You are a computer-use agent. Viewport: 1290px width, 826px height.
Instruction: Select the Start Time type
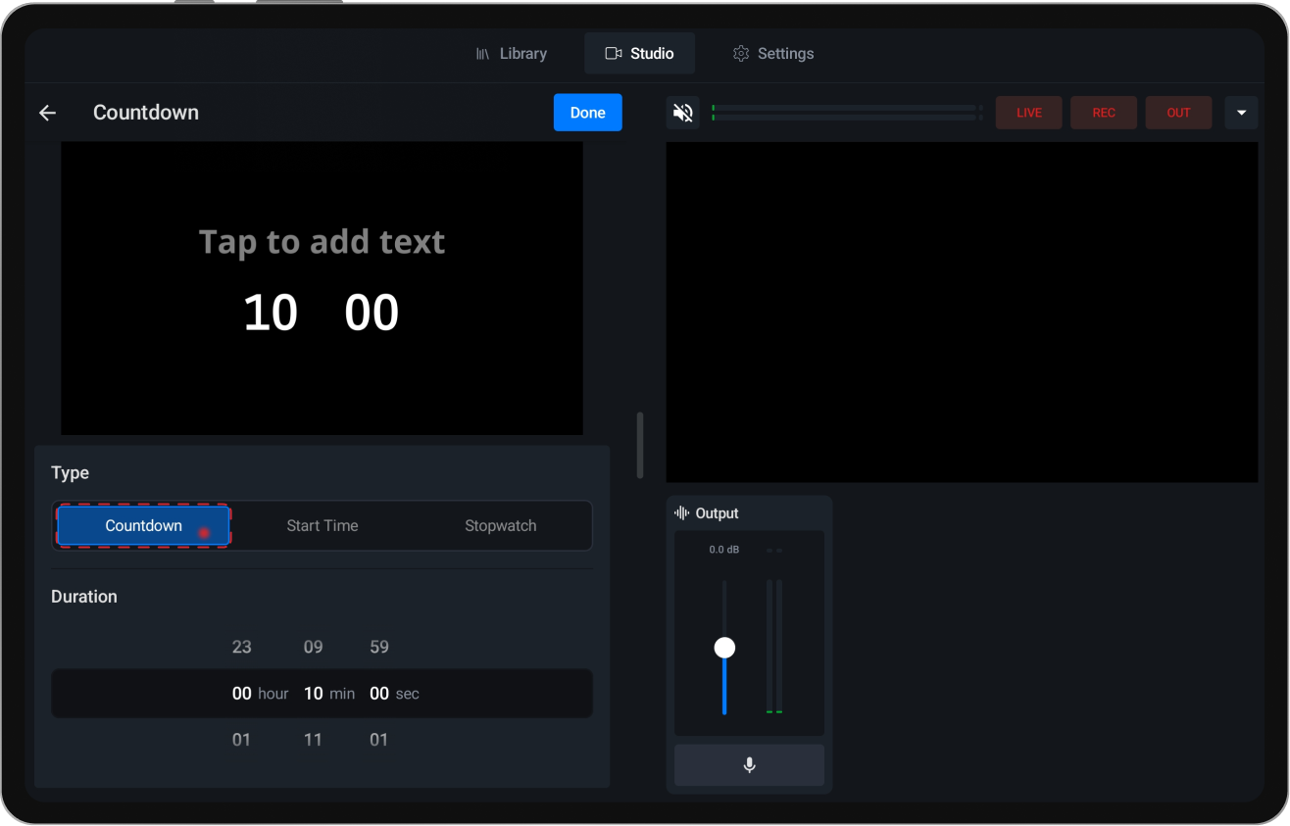[322, 525]
